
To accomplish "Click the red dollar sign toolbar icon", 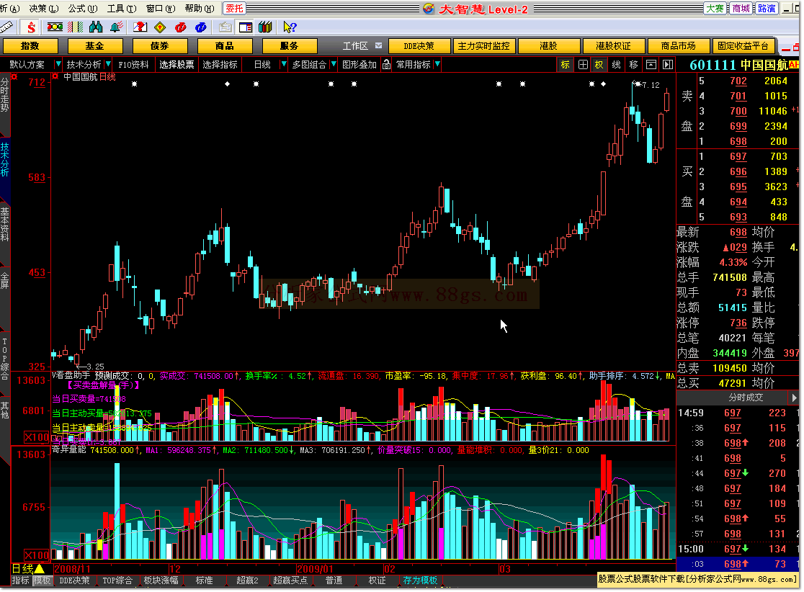I will (x=31, y=27).
